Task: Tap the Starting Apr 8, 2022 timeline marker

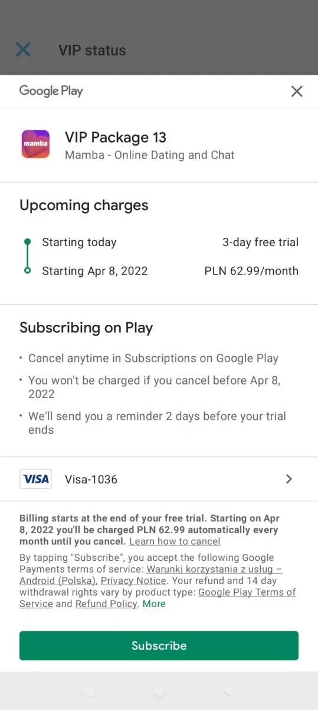Action: pyautogui.click(x=27, y=271)
